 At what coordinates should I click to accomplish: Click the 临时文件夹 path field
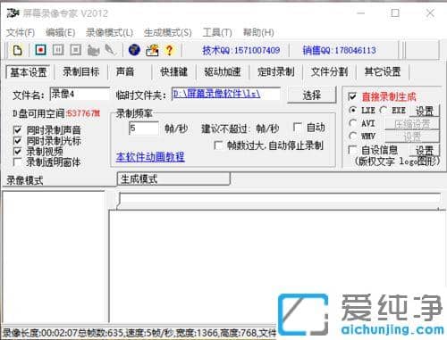click(x=225, y=94)
